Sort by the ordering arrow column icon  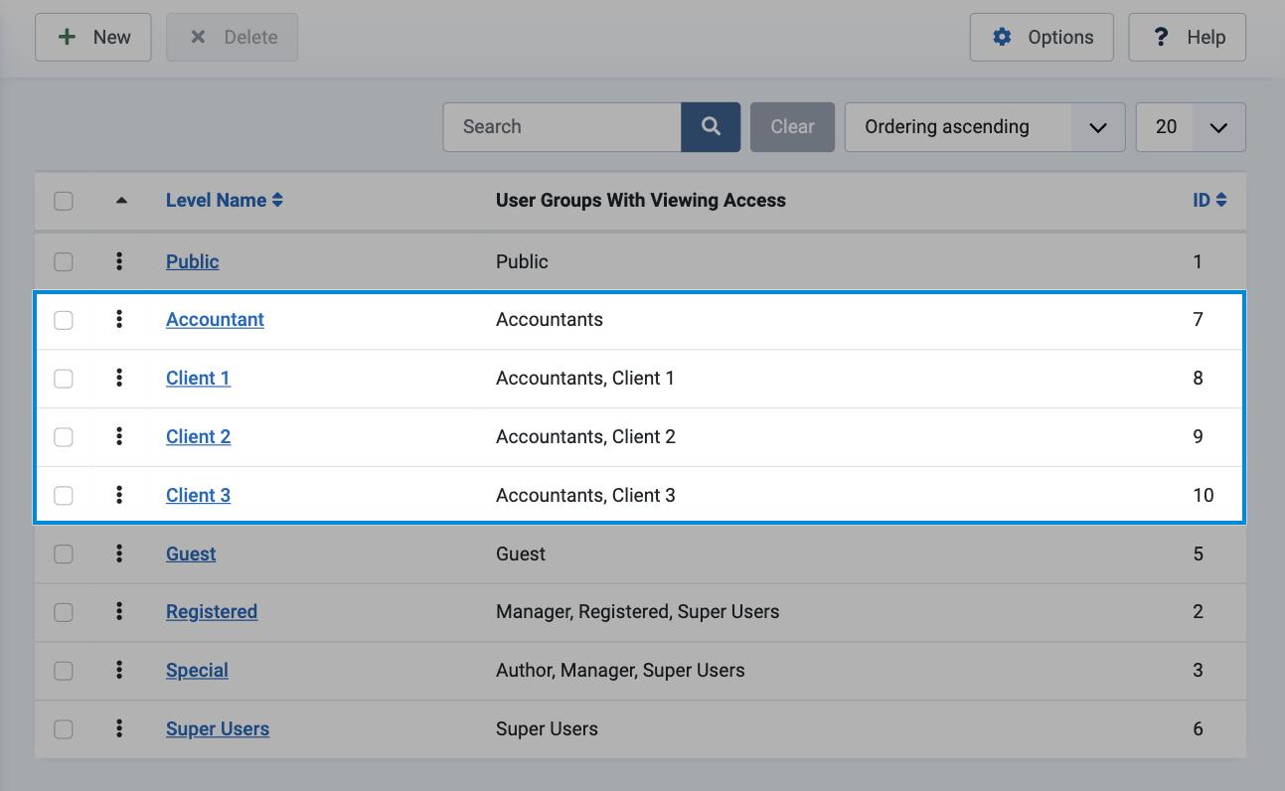tap(121, 201)
